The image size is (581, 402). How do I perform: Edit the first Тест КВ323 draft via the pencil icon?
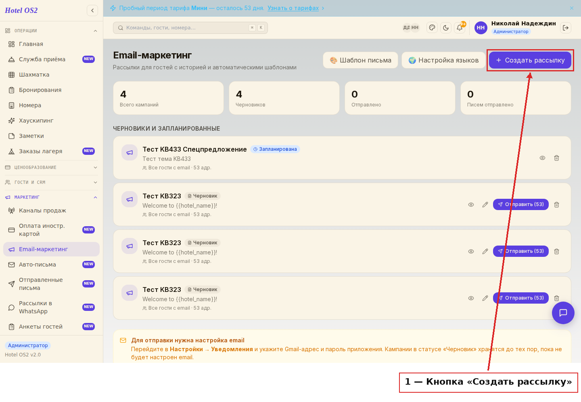coord(485,205)
